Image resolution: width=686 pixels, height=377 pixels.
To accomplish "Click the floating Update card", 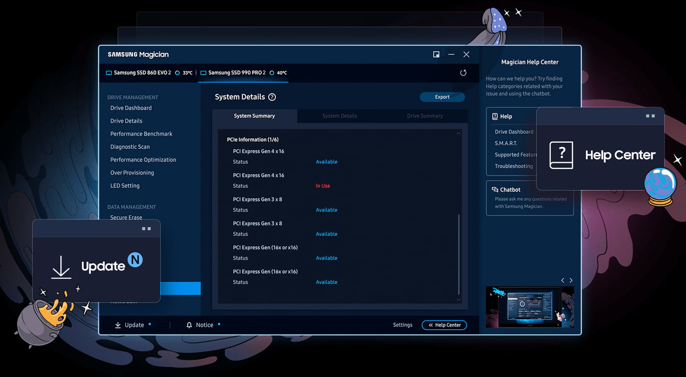I will pos(96,260).
